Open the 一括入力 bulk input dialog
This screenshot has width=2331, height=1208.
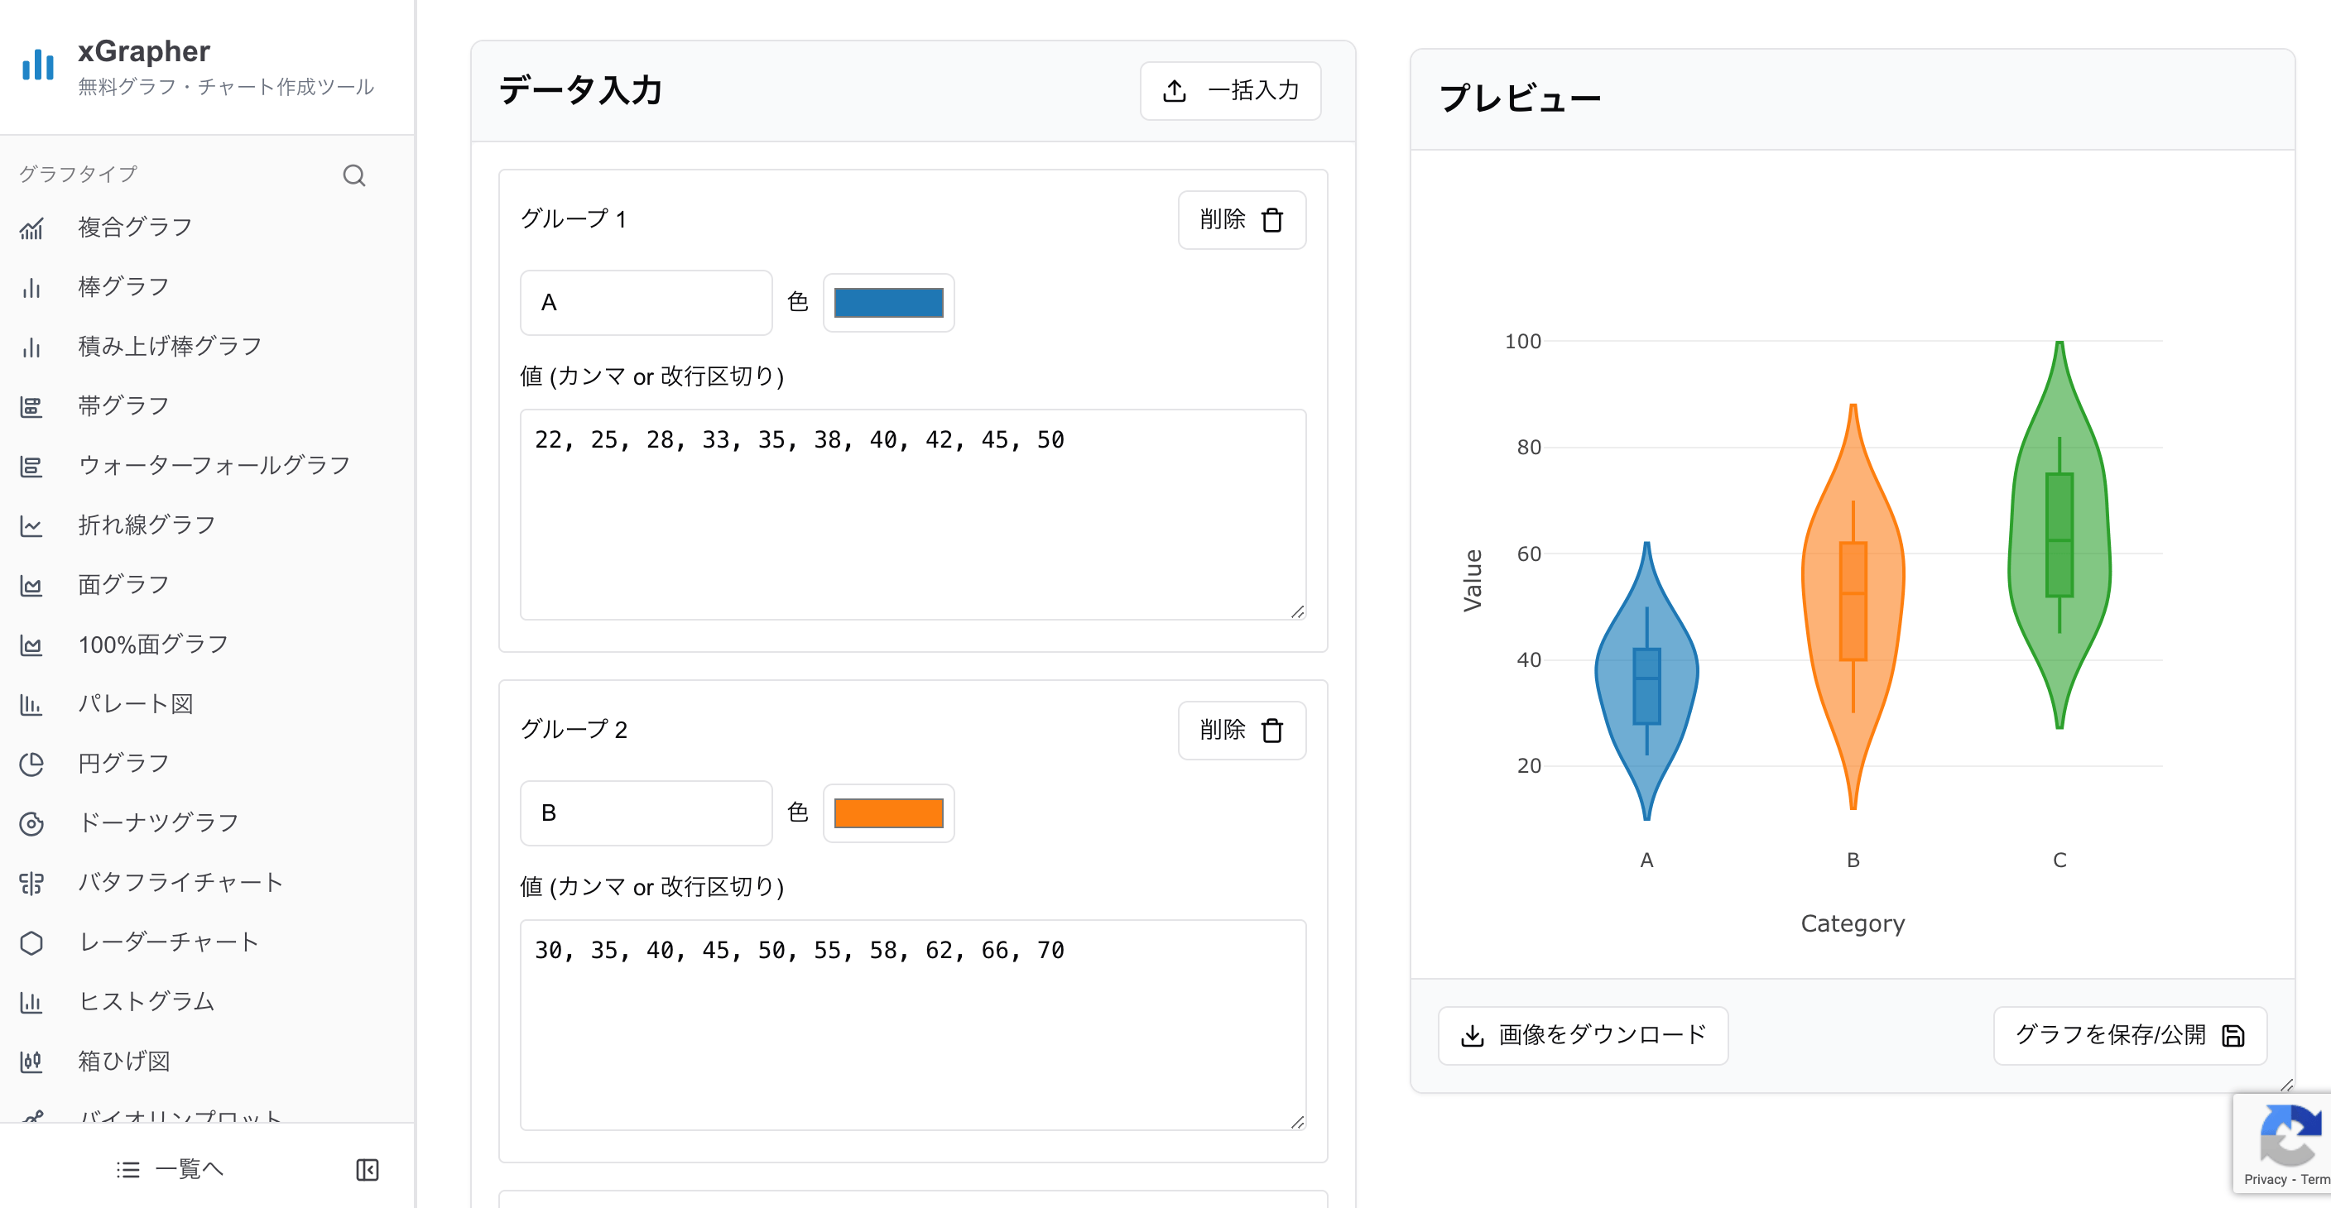coord(1231,90)
